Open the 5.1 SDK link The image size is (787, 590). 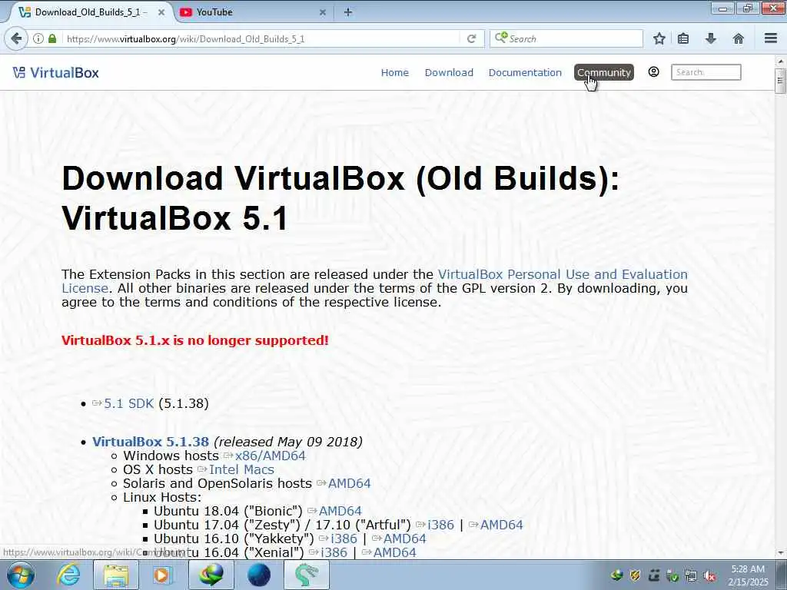point(128,403)
